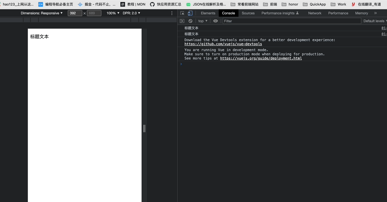Open the Dimensions: Responsive dropdown
Screen dimensions: 387x202
point(41,13)
